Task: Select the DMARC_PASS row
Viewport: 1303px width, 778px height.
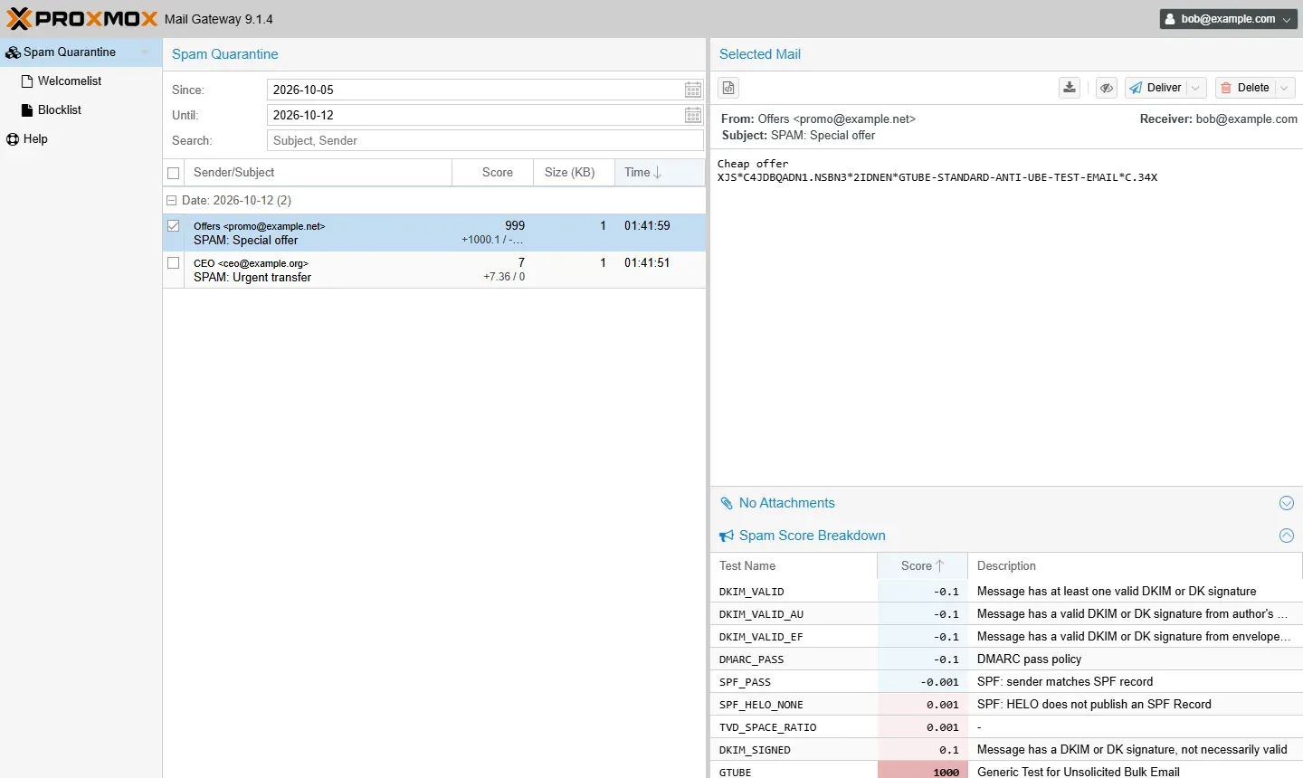Action: pyautogui.click(x=1006, y=659)
